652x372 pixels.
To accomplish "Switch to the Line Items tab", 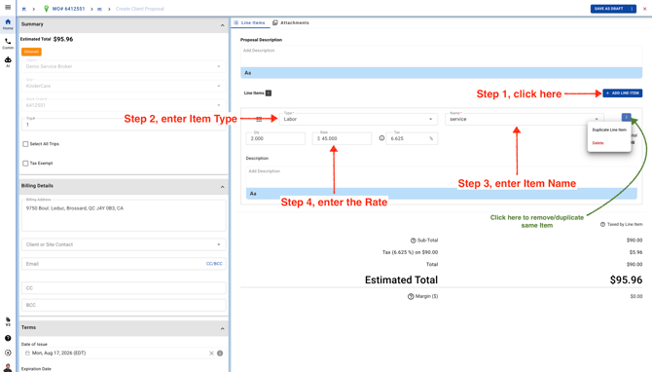I will (x=249, y=22).
